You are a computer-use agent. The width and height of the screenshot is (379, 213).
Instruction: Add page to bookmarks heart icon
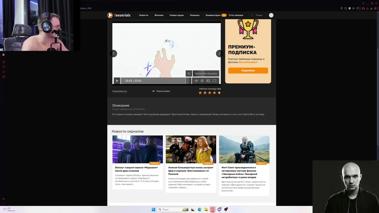(x=358, y=8)
